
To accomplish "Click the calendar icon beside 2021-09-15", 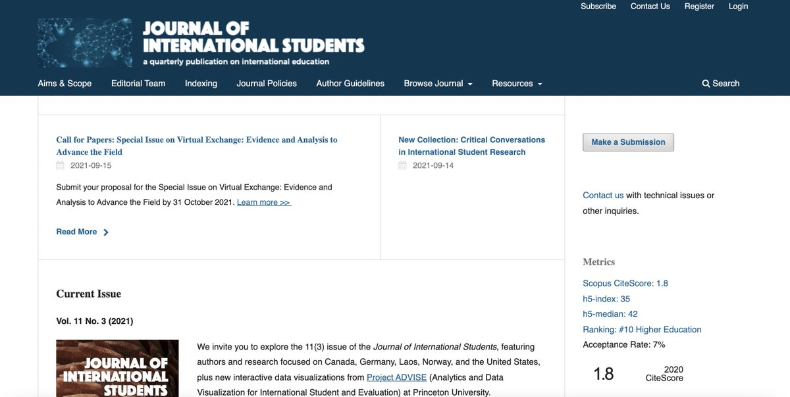I will (61, 165).
